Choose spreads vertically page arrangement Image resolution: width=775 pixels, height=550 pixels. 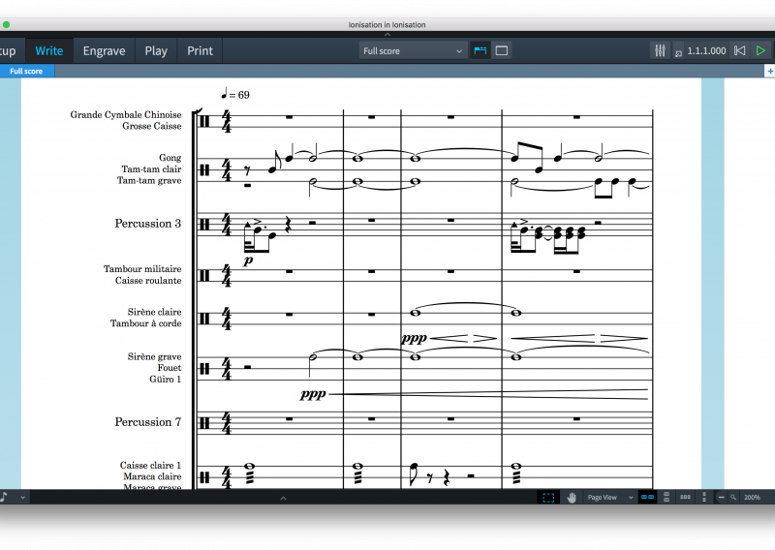tap(666, 497)
